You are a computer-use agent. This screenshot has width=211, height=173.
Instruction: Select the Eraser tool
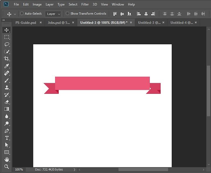6,102
